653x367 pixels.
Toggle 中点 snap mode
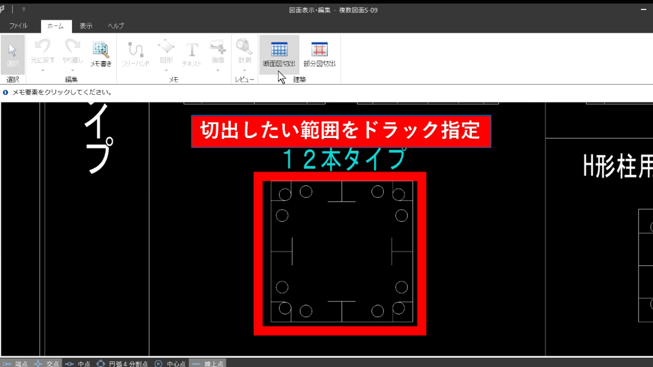click(x=78, y=363)
